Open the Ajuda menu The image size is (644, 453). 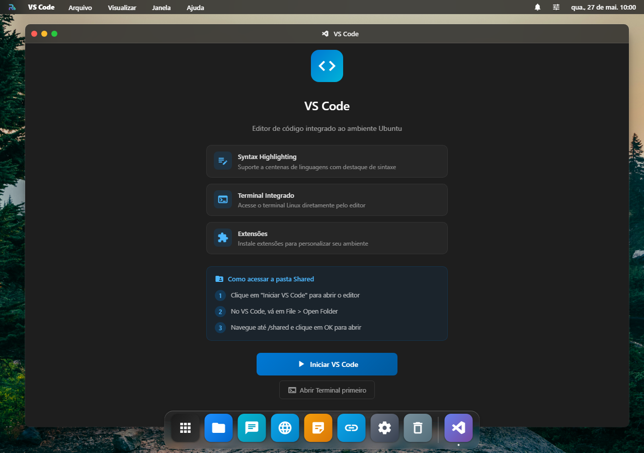tap(195, 8)
